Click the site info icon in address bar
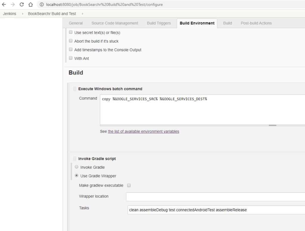This screenshot has height=231, width=305. (x=41, y=4)
